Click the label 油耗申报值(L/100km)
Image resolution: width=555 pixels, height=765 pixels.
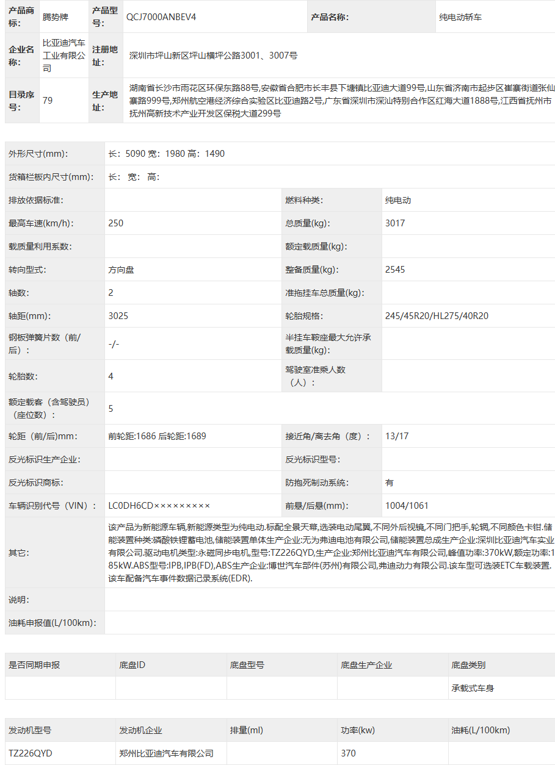tap(53, 623)
